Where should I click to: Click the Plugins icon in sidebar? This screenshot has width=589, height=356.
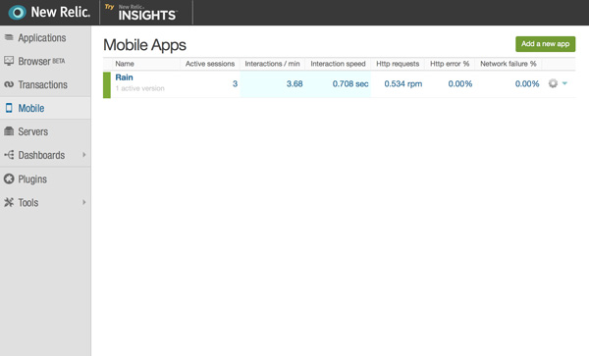pos(9,178)
